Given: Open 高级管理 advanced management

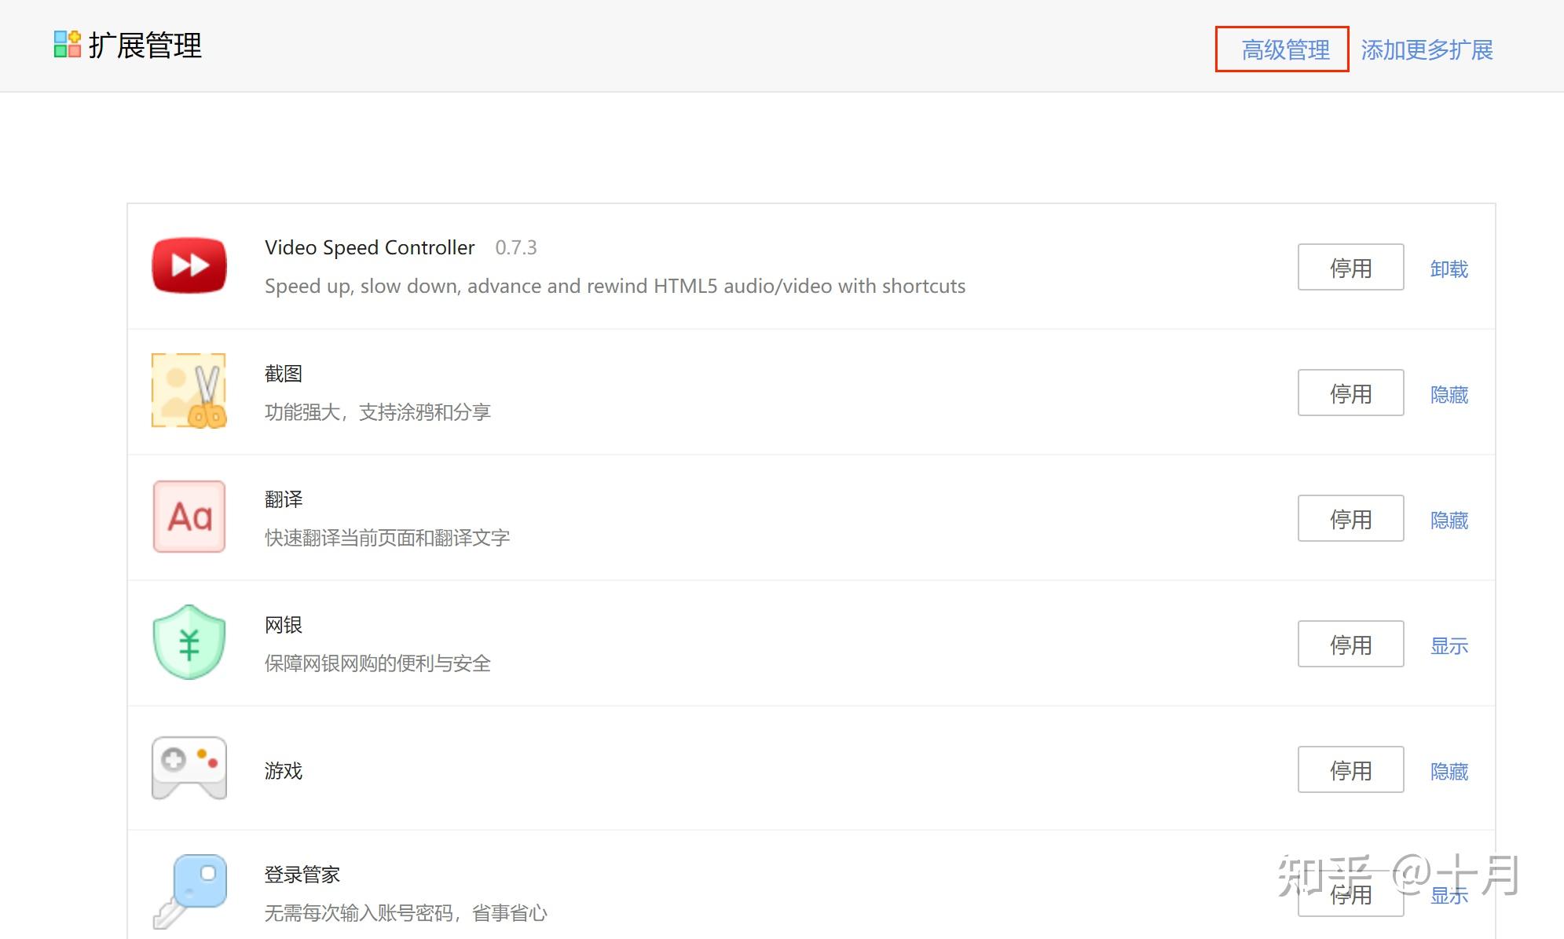Looking at the screenshot, I should [x=1284, y=49].
